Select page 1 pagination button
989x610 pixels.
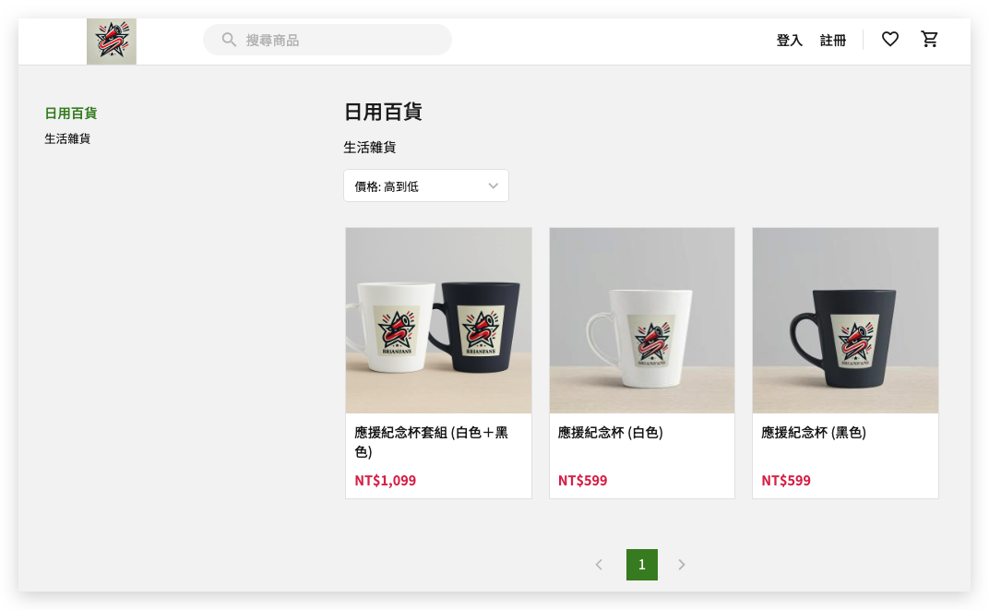(x=641, y=565)
